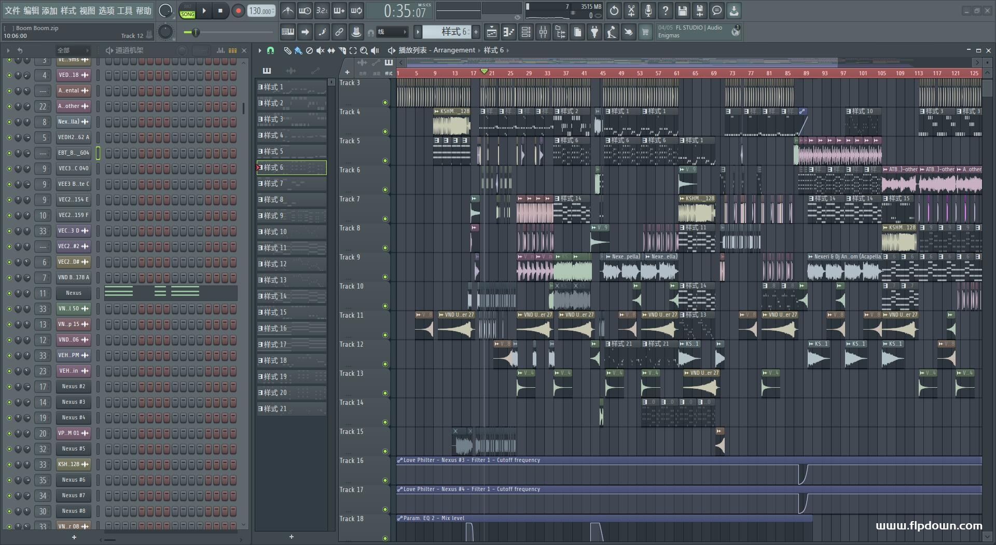
Task: Open the channel rack options arrow
Action: pyautogui.click(x=8, y=50)
